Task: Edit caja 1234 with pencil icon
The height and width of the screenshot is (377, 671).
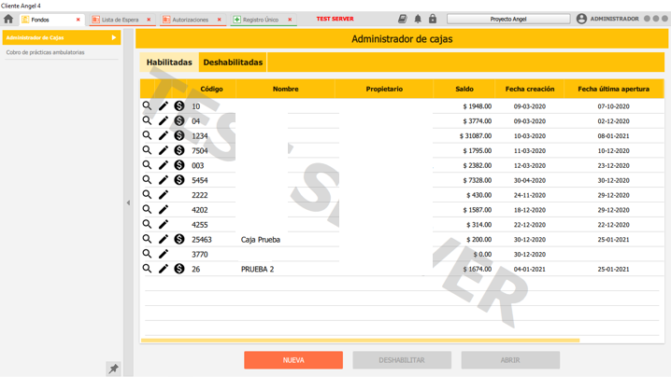Action: pyautogui.click(x=164, y=136)
